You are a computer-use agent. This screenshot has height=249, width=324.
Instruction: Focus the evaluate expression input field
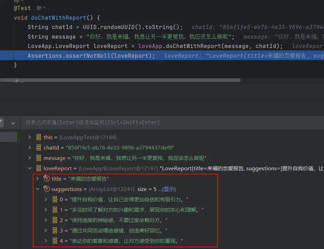(172, 123)
